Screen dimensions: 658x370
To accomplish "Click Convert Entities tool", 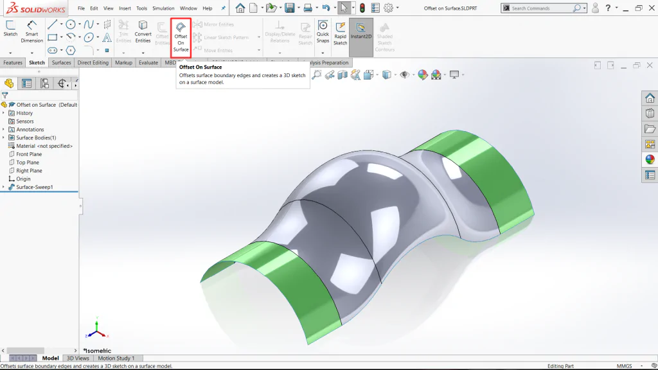I will pos(143,32).
